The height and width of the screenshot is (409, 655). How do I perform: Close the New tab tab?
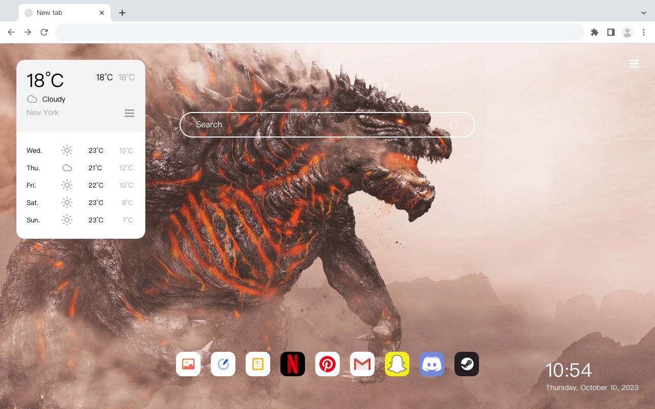tap(102, 13)
